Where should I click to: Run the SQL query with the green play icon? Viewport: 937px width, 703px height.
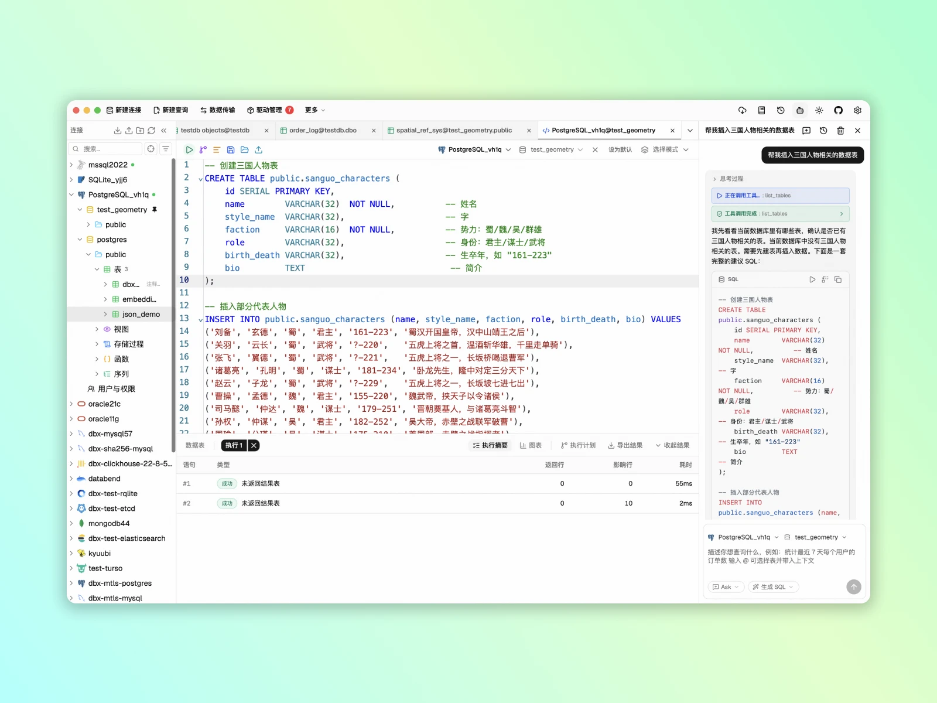point(189,150)
